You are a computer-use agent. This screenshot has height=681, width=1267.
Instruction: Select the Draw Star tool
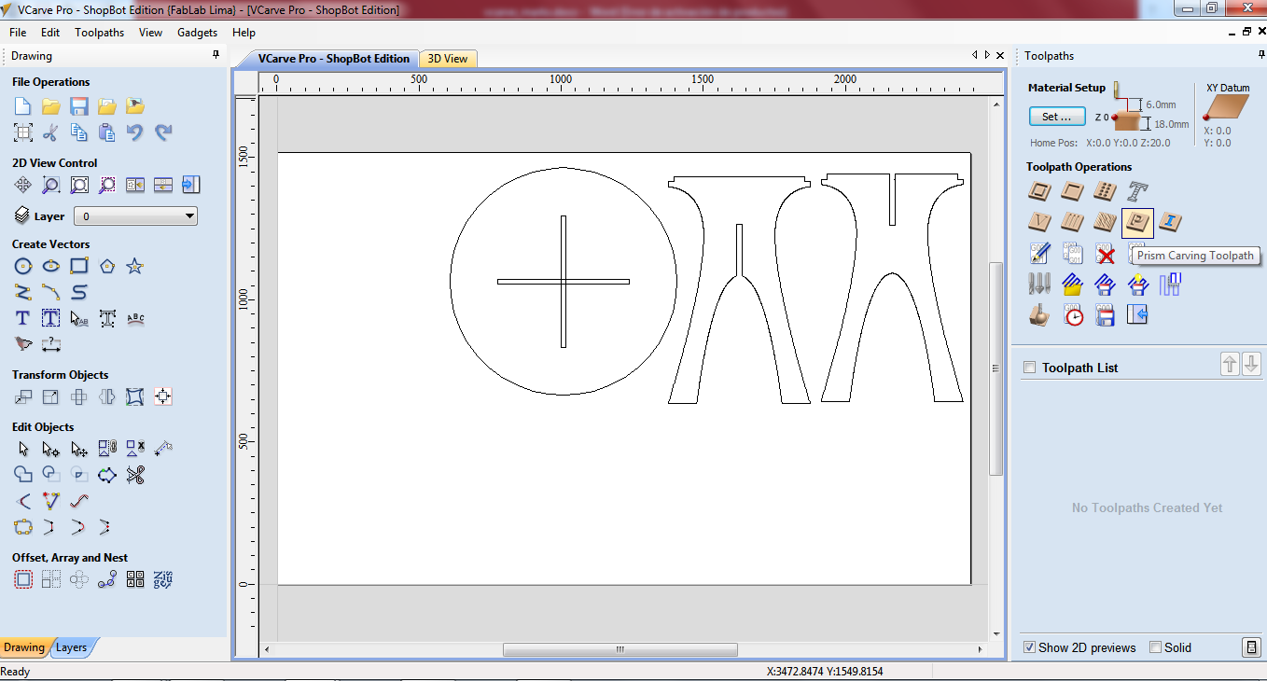click(x=135, y=267)
